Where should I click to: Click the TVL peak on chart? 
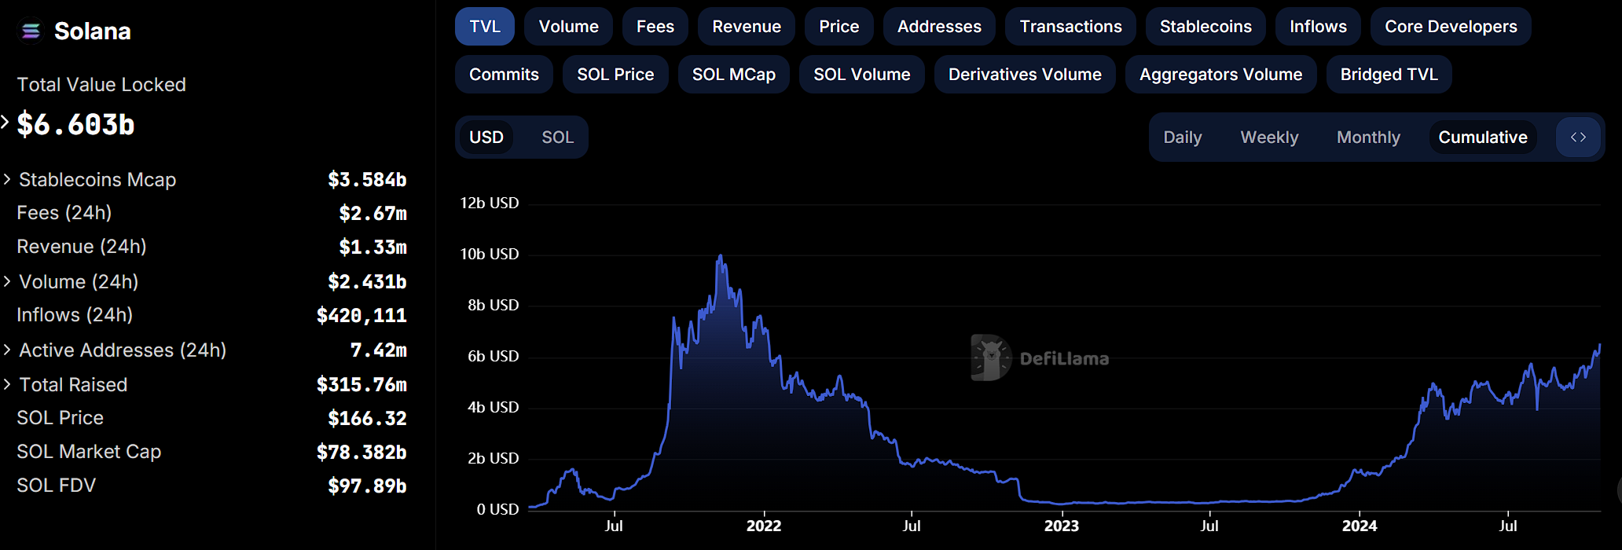tap(720, 256)
